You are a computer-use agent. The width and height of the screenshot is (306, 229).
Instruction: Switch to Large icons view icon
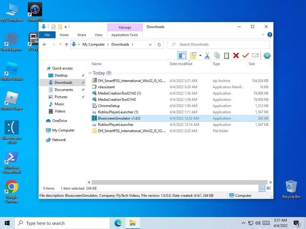(269, 188)
